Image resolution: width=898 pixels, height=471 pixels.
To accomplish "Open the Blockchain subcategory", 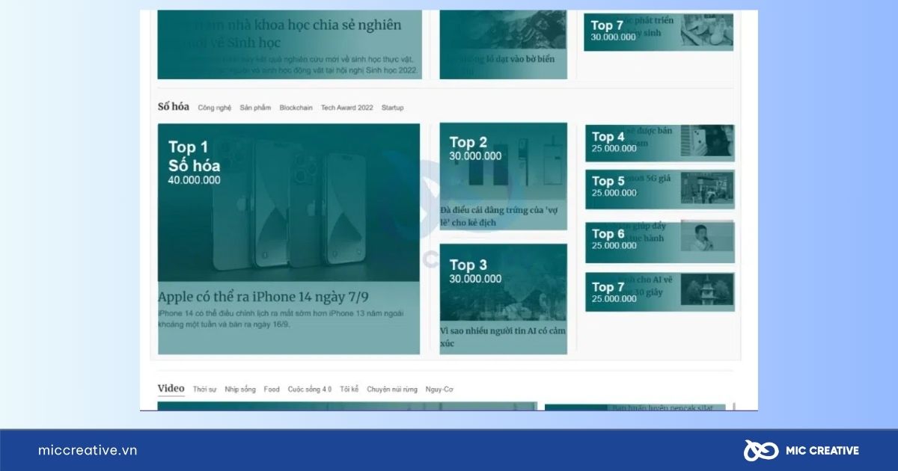I will (296, 108).
